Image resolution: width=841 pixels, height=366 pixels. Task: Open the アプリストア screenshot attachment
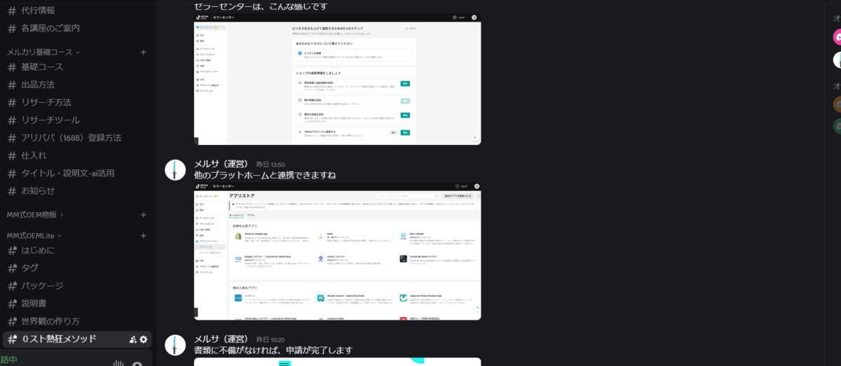[337, 251]
